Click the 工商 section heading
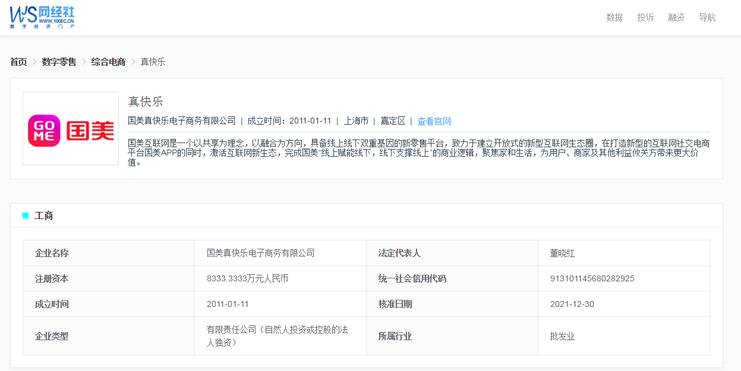 pyautogui.click(x=44, y=215)
